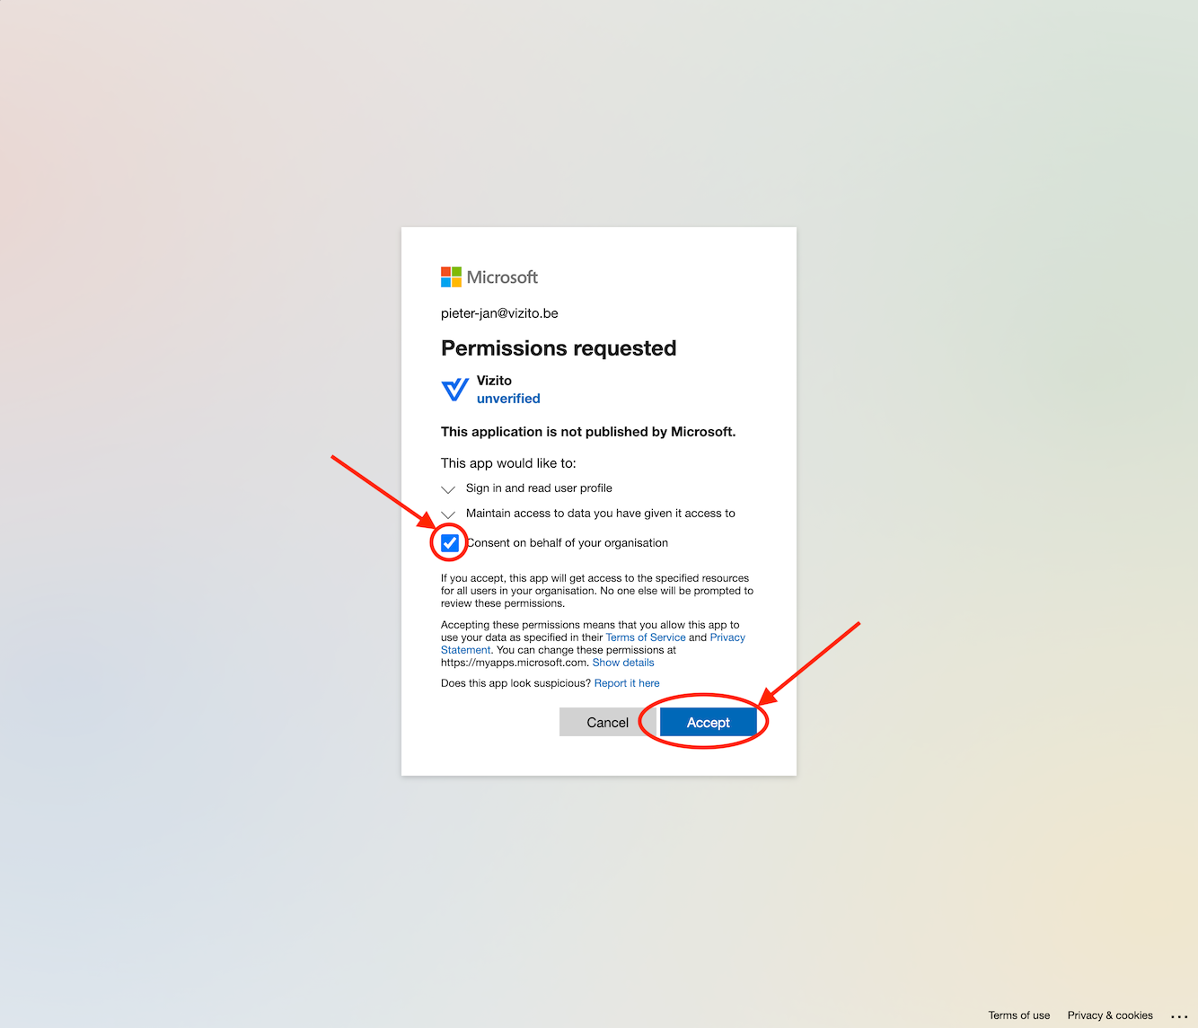Click the 'Sign in and read user profile' permission text
The width and height of the screenshot is (1198, 1028).
click(x=539, y=488)
